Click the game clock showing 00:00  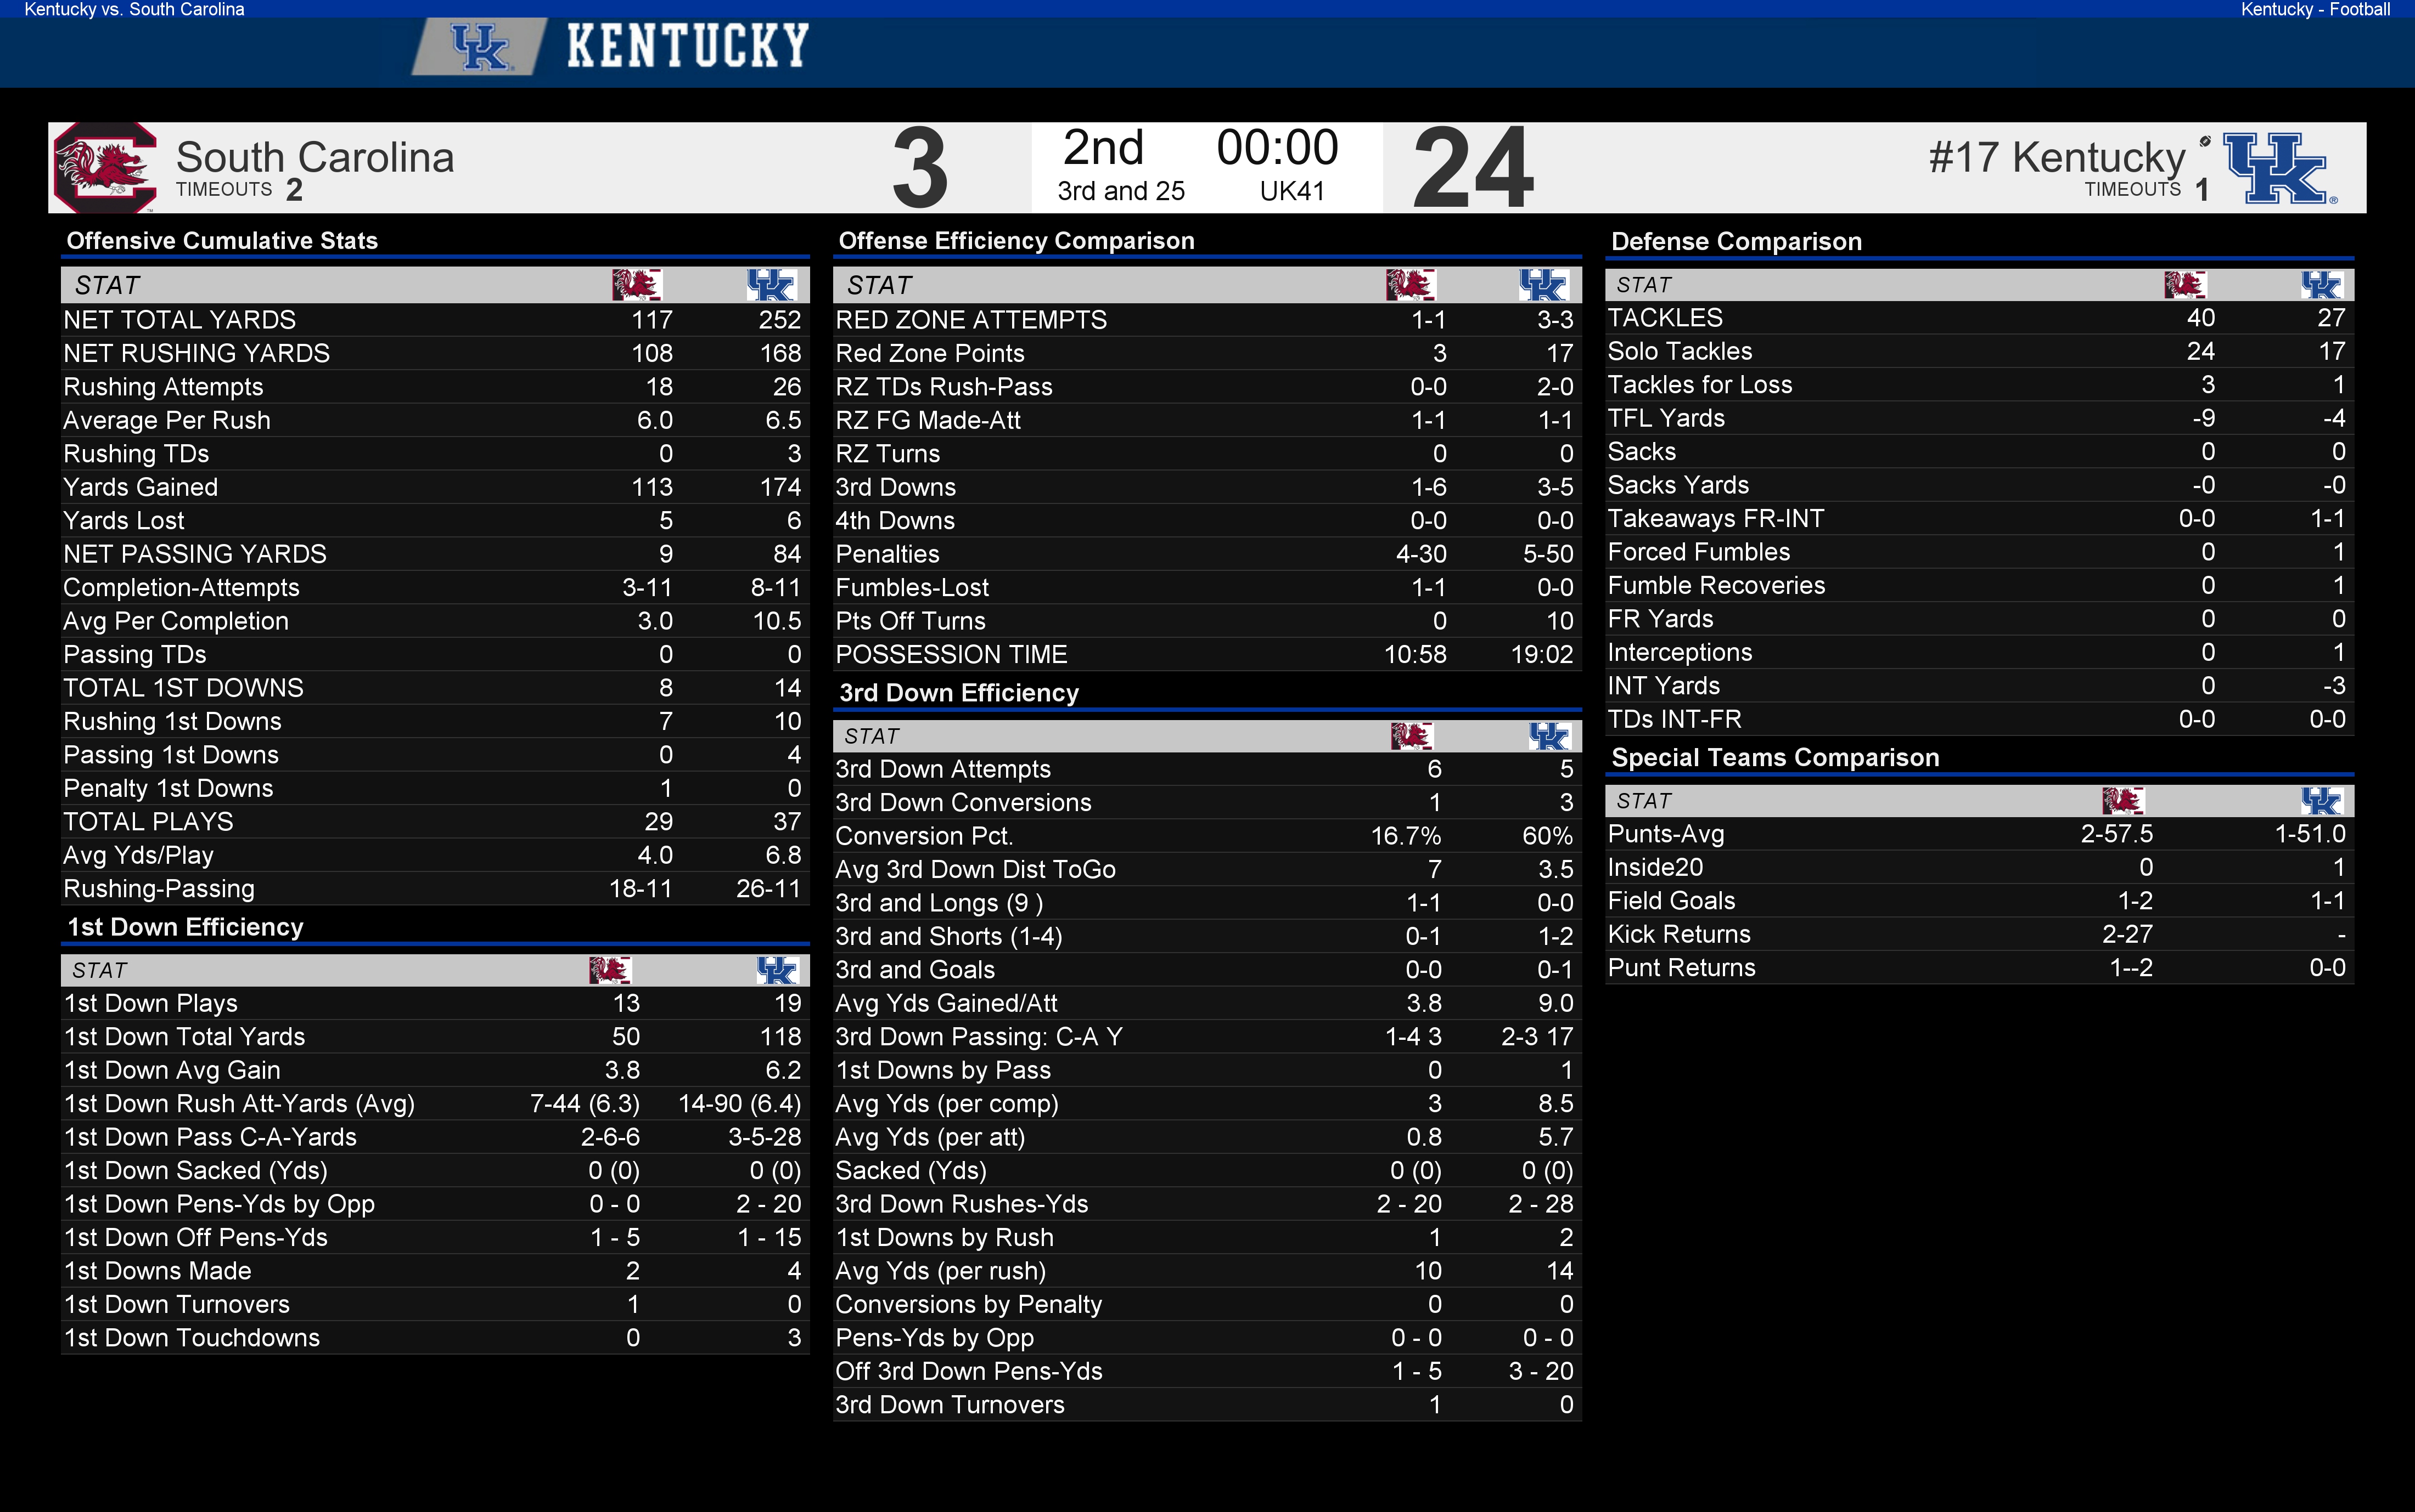[1277, 148]
